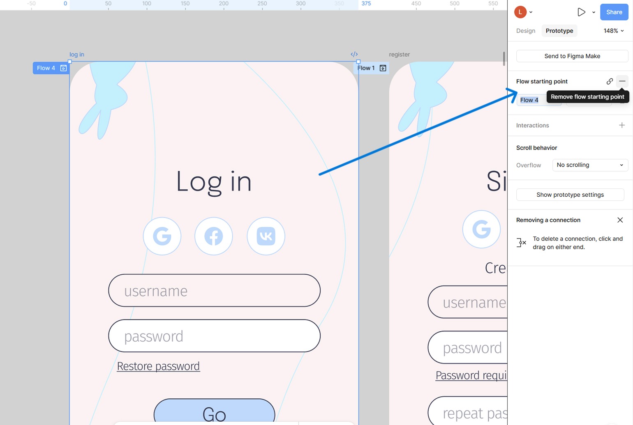Click Google icon on register frame
The width and height of the screenshot is (633, 425).
tap(481, 229)
